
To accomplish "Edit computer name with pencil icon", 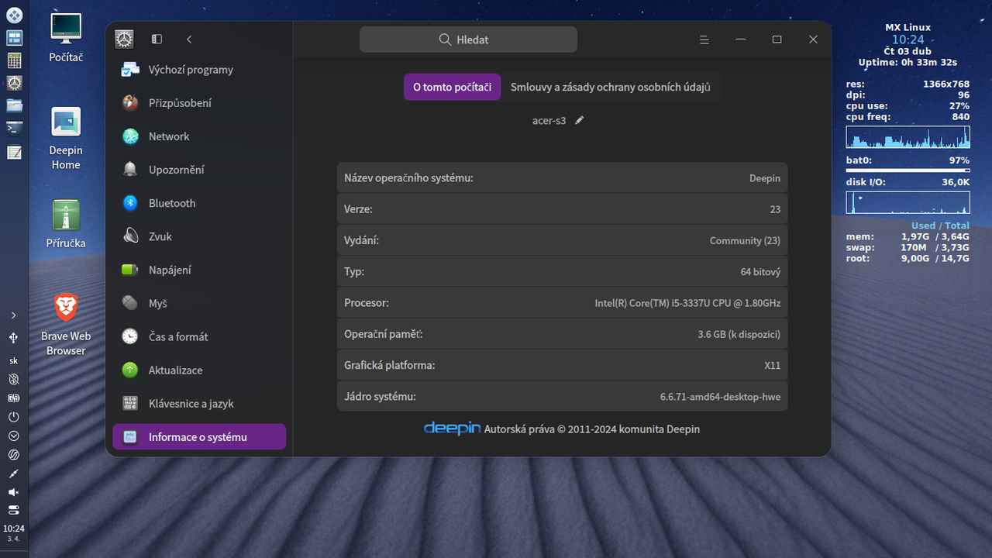I will coord(580,120).
